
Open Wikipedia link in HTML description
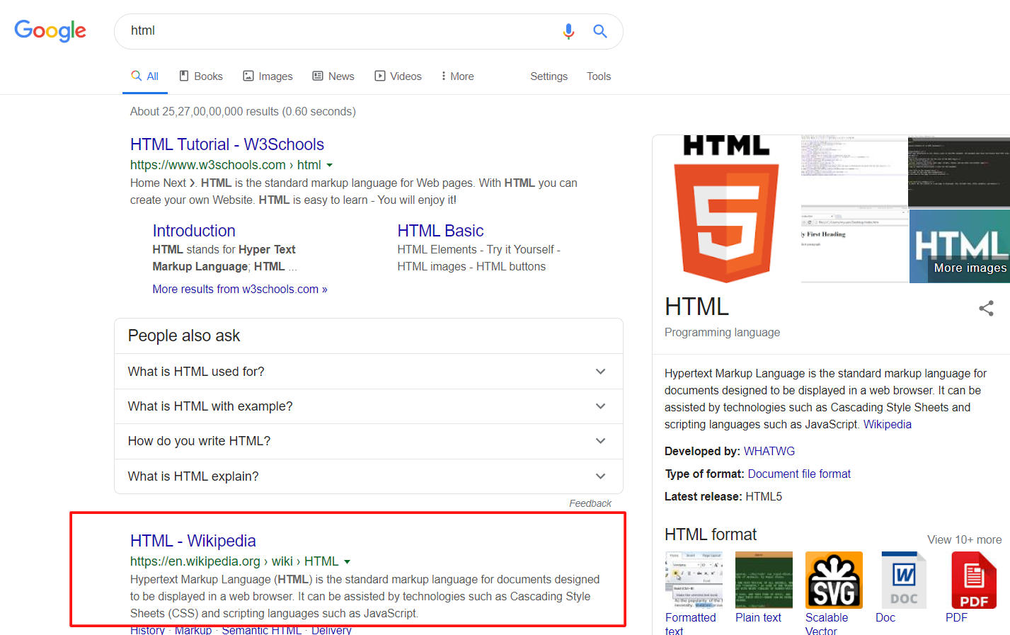point(887,424)
